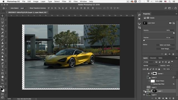Add a new adjustment layer icon
The image size is (178, 100).
point(163,98)
